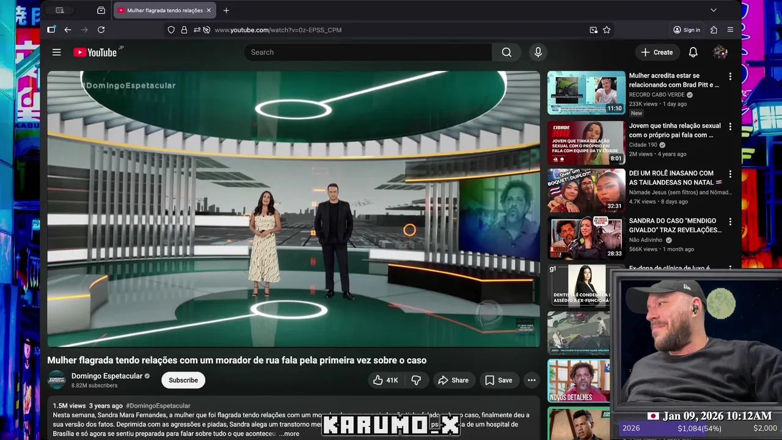Image resolution: width=782 pixels, height=440 pixels.
Task: Open browser extensions puzzle icon
Action: point(714,30)
